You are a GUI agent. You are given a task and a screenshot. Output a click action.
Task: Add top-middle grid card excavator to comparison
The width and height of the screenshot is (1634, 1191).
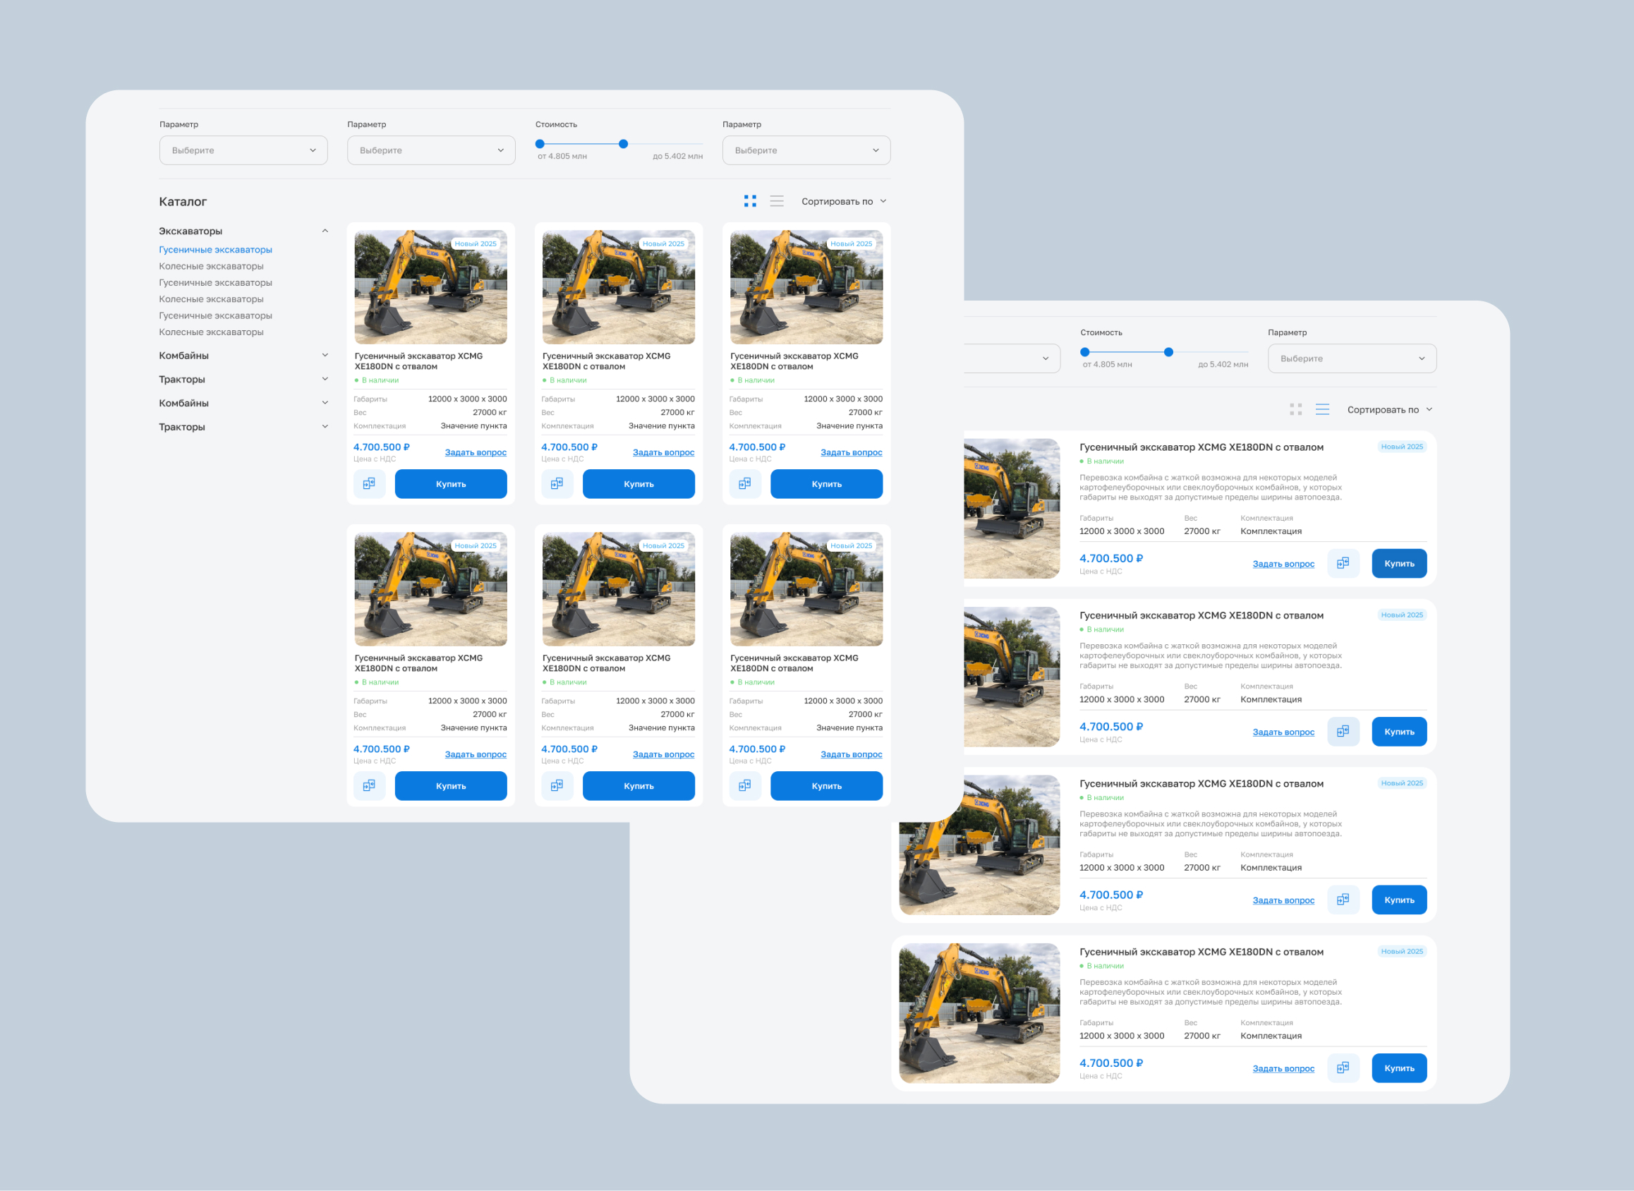[x=557, y=484]
